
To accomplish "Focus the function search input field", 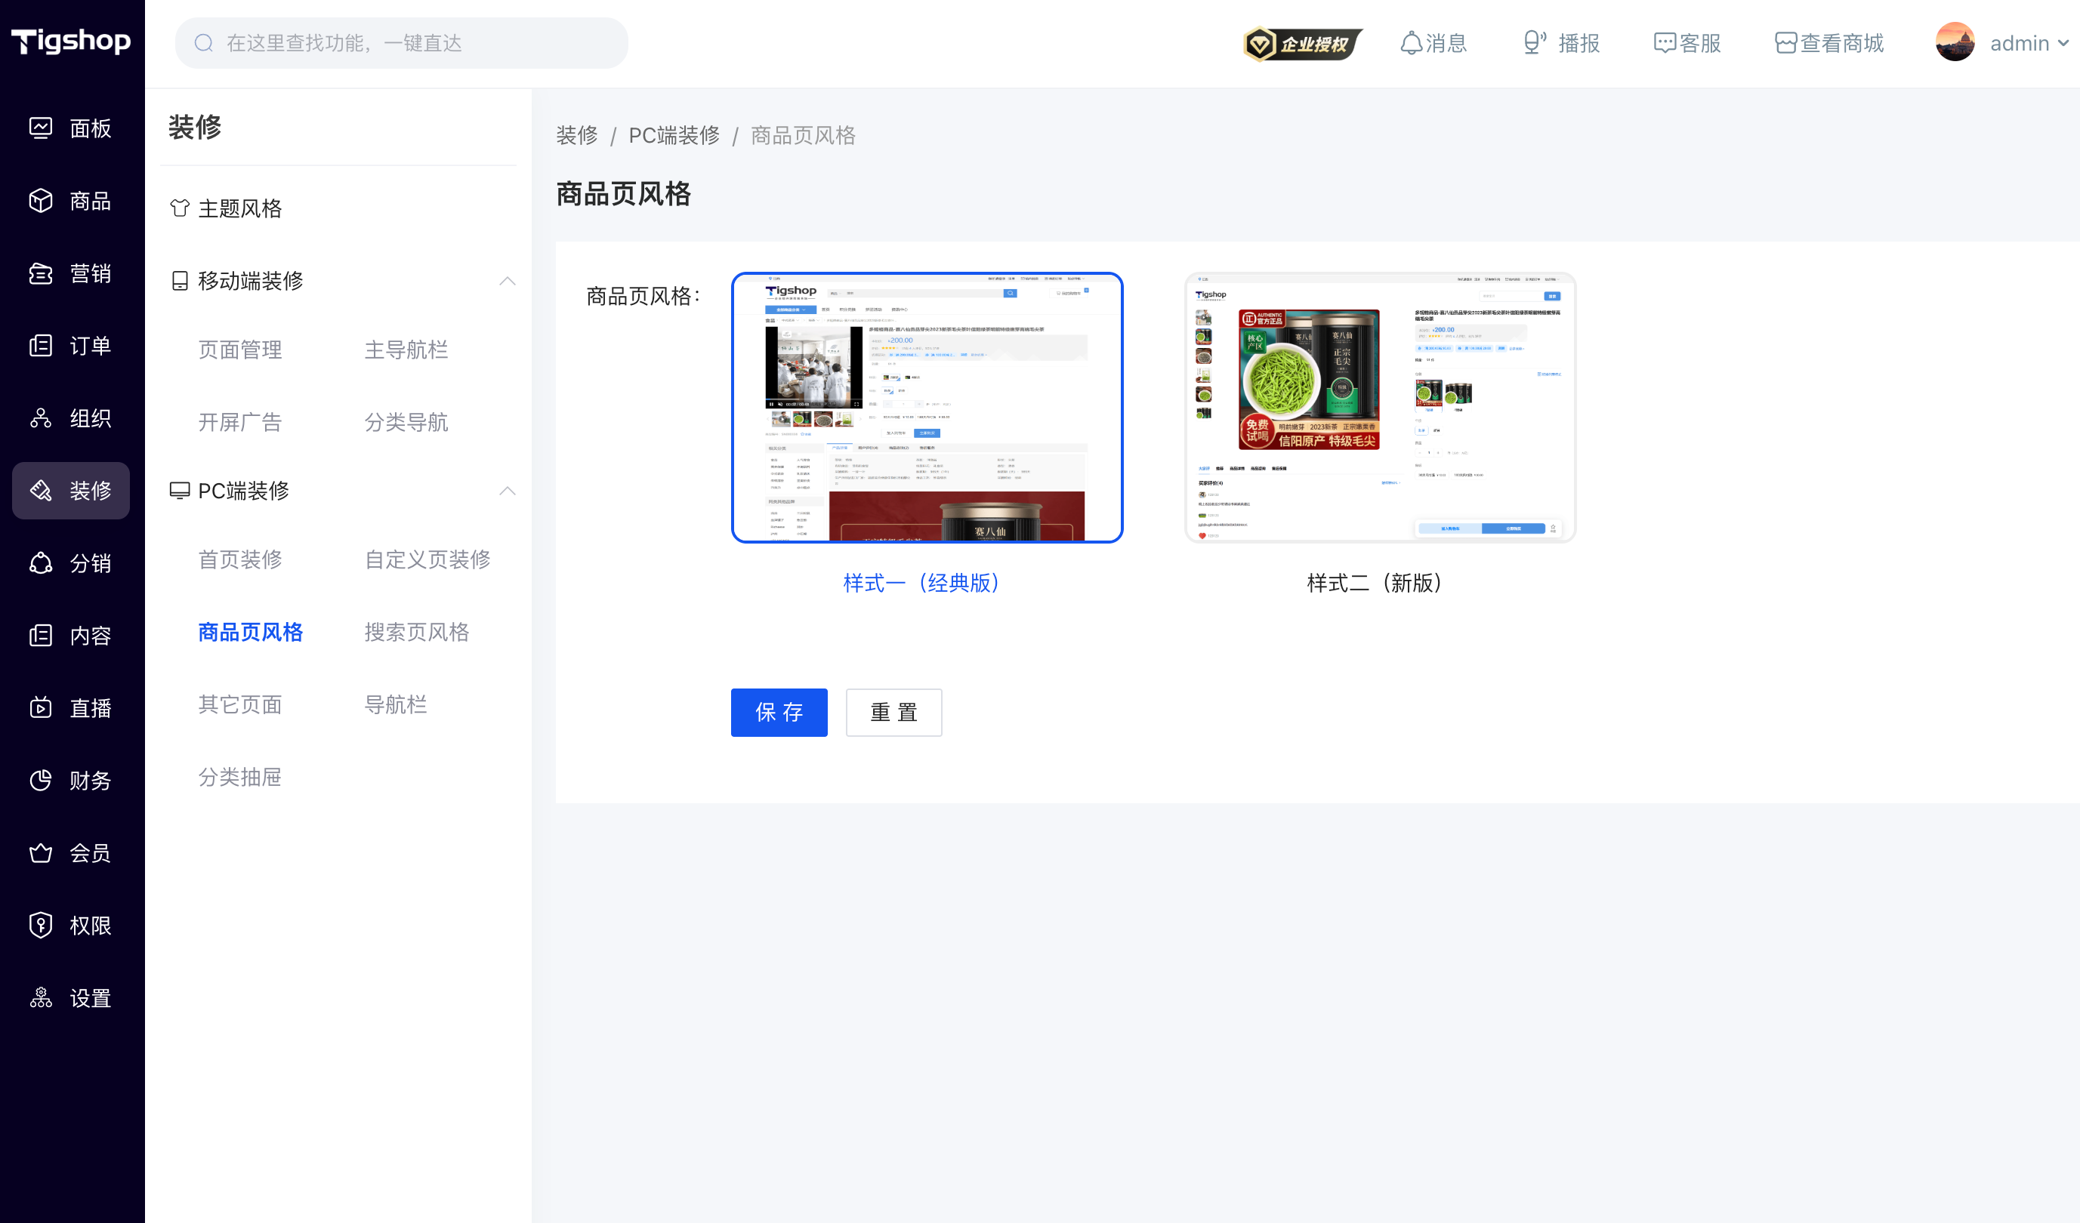I will click(x=402, y=43).
